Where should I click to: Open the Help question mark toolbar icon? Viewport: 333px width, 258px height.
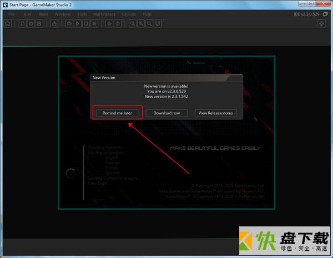click(118, 23)
